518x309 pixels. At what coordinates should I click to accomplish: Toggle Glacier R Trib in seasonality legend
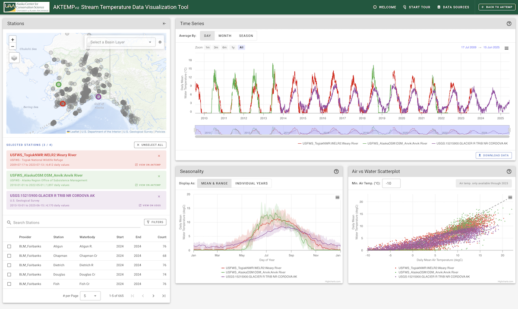tap(259, 276)
